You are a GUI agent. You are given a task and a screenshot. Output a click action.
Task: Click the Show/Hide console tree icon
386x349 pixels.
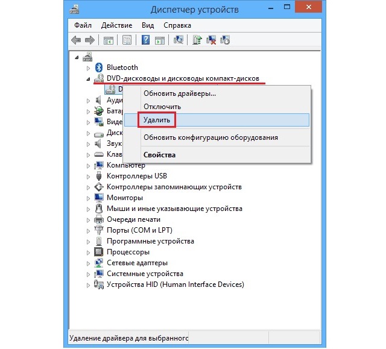pyautogui.click(x=109, y=40)
